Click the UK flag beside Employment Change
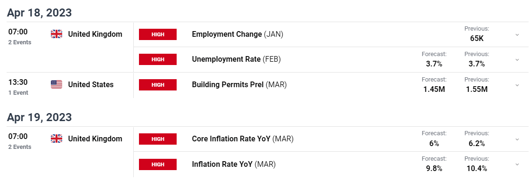529x180 pixels. (57, 34)
